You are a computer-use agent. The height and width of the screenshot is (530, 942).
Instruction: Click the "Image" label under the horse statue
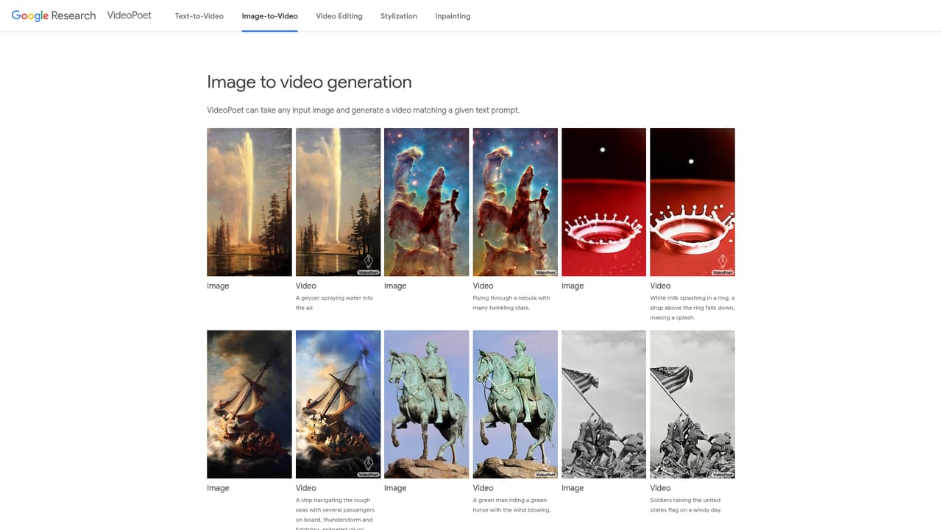coord(395,488)
